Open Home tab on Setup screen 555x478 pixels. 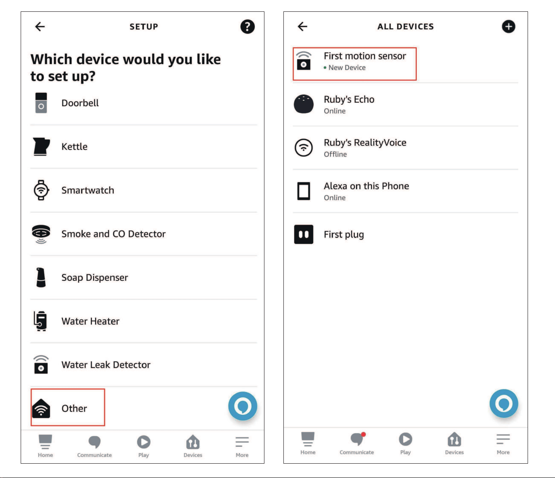(x=45, y=446)
